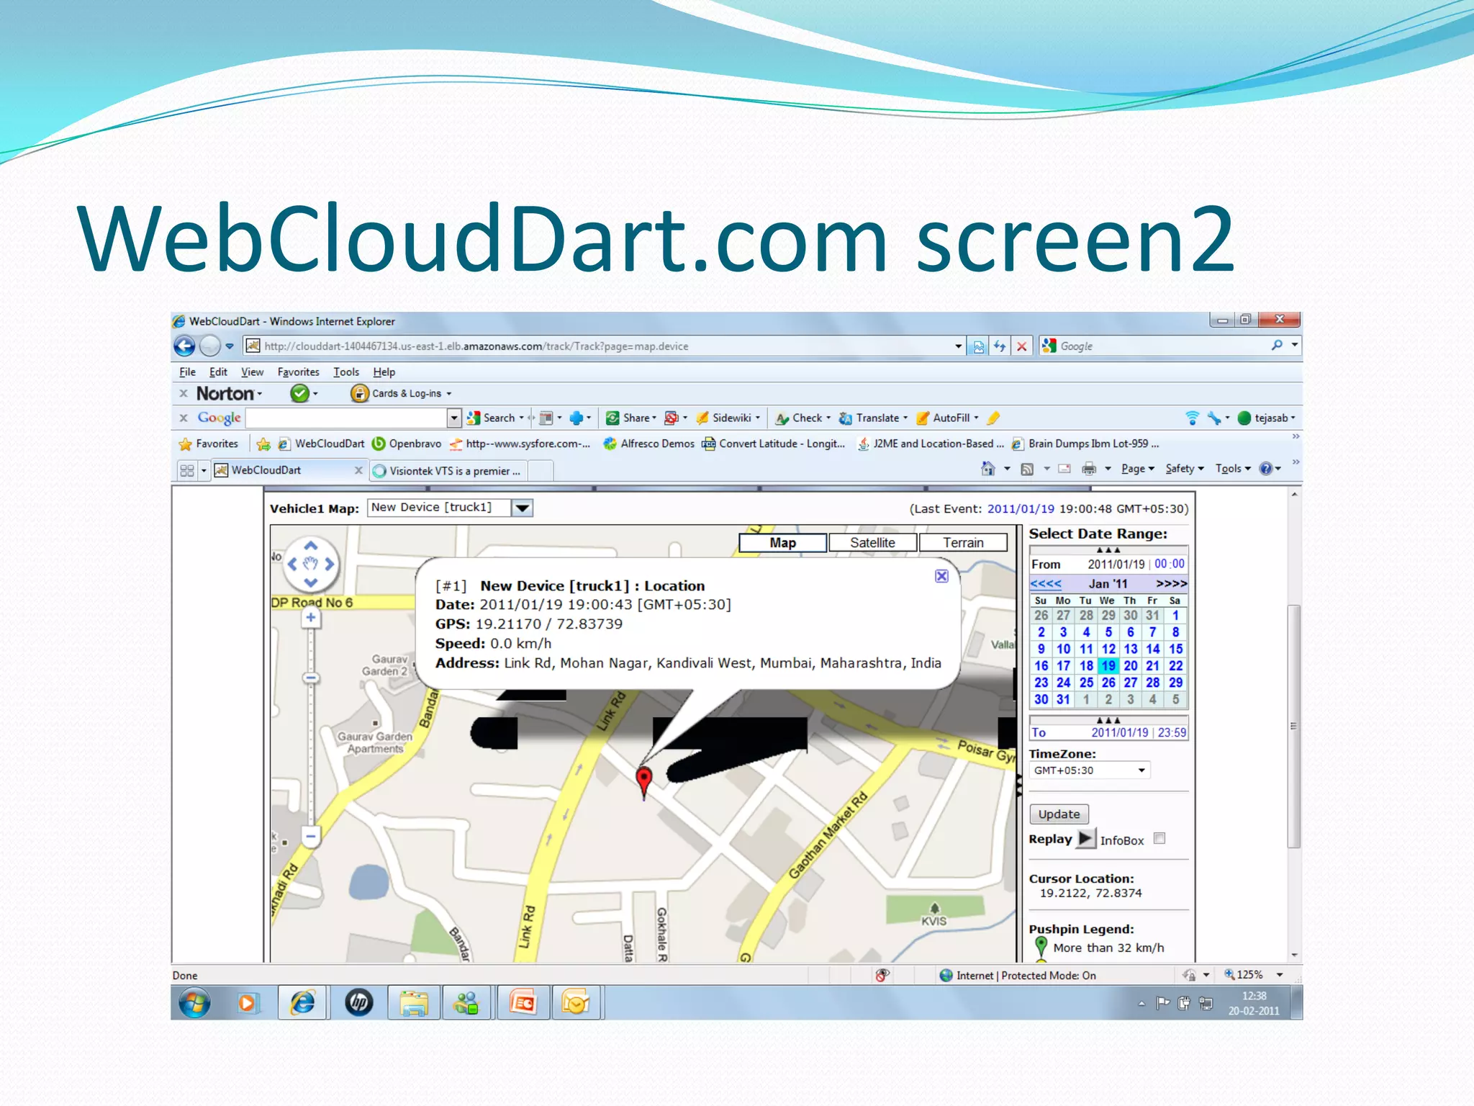Toggle the InfoBox checkbox
This screenshot has height=1106, width=1474.
[x=1159, y=839]
